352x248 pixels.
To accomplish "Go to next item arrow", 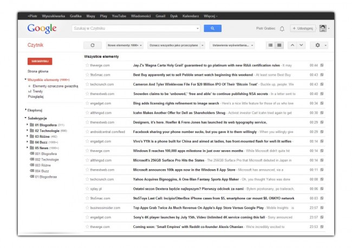I will pos(301,45).
